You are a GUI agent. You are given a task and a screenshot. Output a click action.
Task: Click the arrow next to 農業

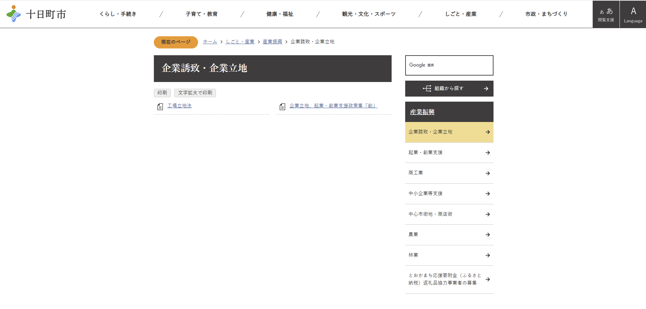(x=488, y=235)
